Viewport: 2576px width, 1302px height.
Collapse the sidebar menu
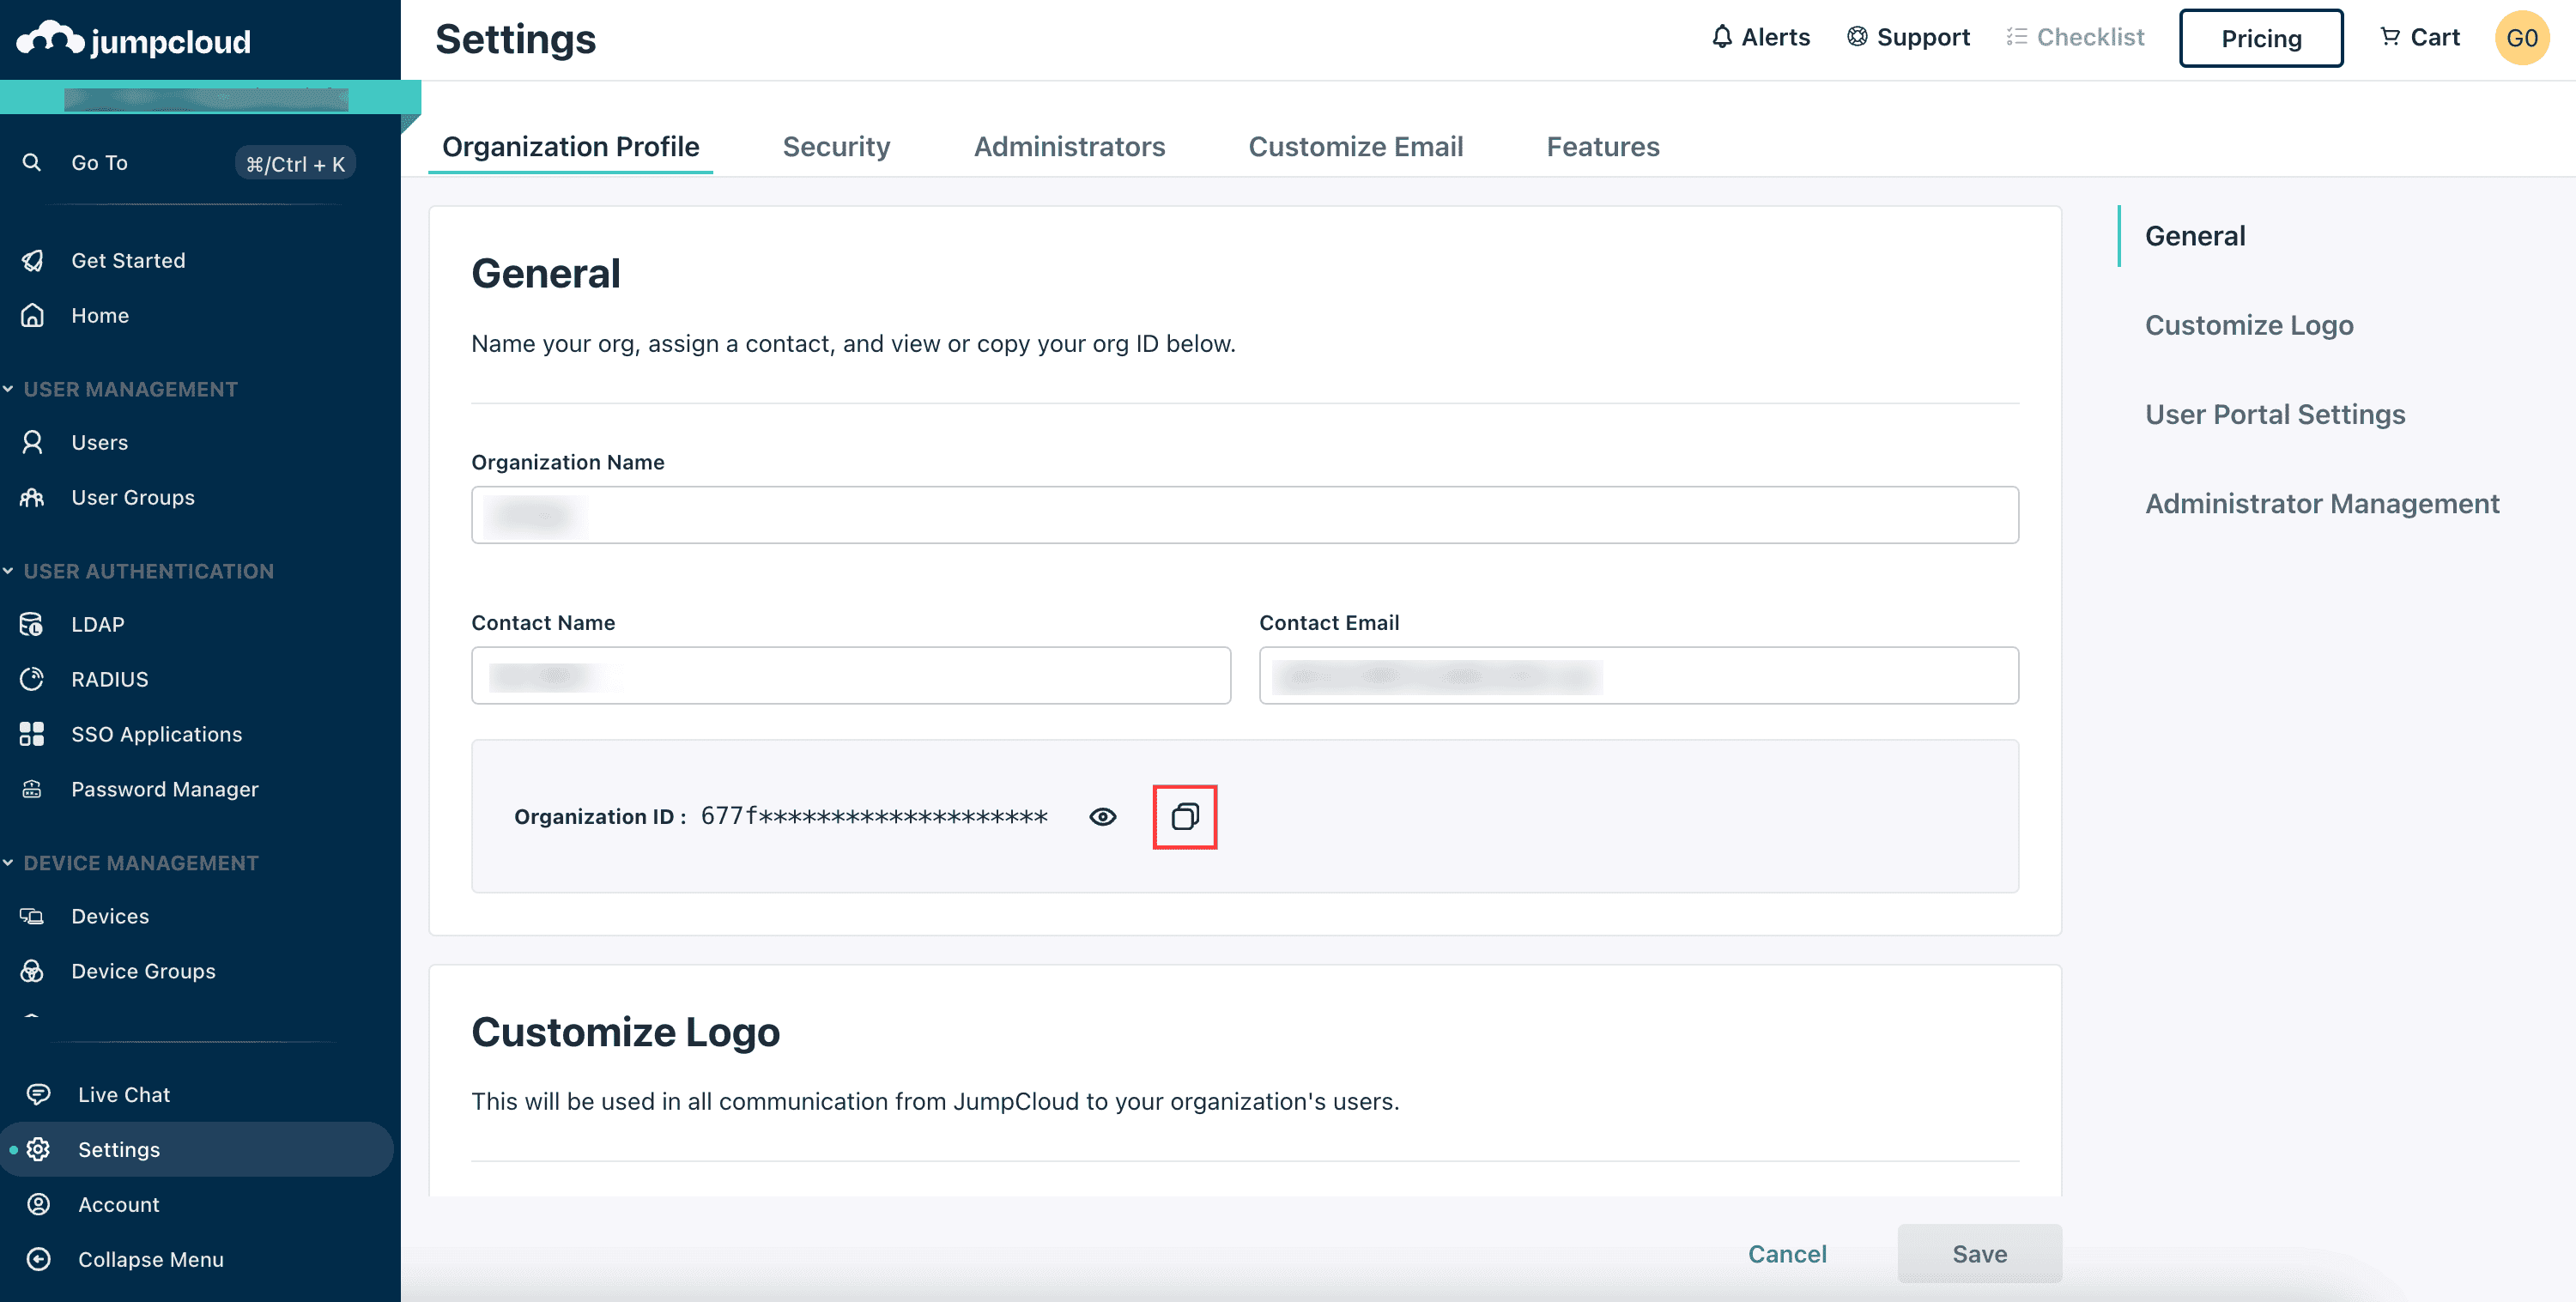click(150, 1259)
